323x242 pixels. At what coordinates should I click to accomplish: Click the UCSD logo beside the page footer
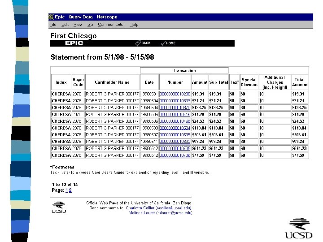pos(59,207)
